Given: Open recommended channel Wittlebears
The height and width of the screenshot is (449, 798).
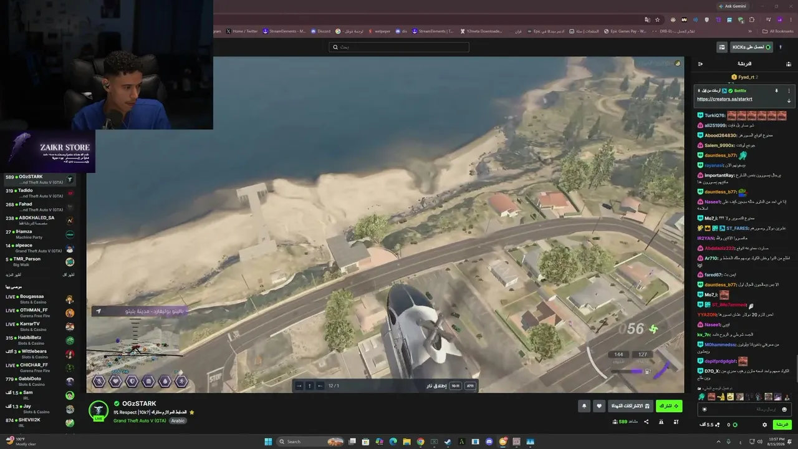Looking at the screenshot, I should pyautogui.click(x=40, y=354).
